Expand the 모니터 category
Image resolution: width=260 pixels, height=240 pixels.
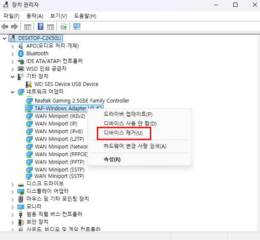point(13,207)
